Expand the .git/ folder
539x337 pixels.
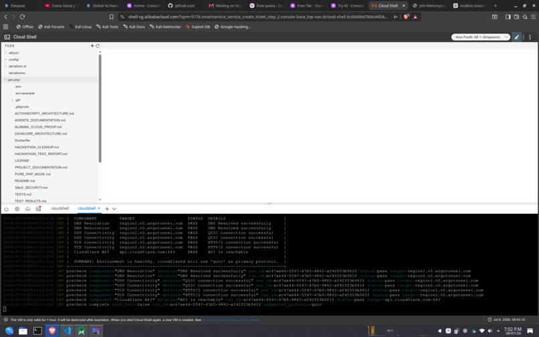[12, 100]
